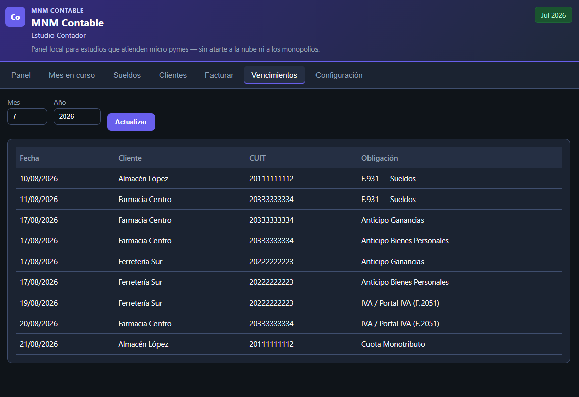Open the Facturar tab
Viewport: 579px width, 397px height.
[219, 75]
